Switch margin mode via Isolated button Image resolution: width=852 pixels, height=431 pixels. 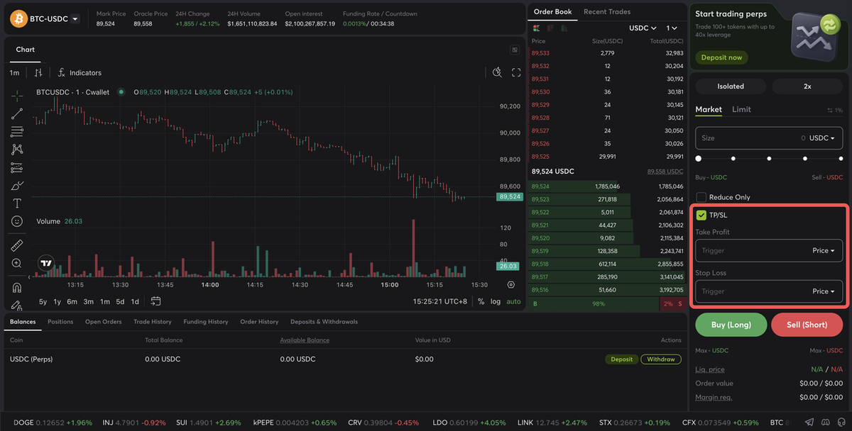pos(731,86)
